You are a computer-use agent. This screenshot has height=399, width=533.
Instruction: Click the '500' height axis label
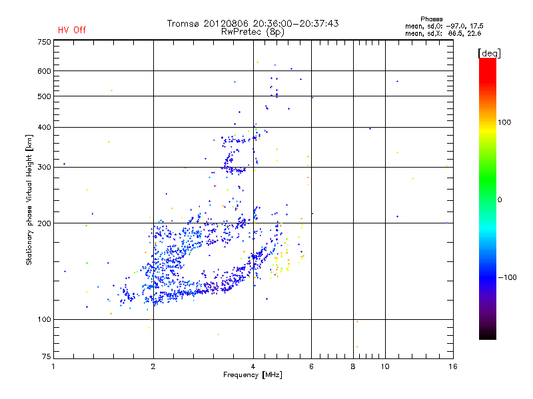point(44,96)
